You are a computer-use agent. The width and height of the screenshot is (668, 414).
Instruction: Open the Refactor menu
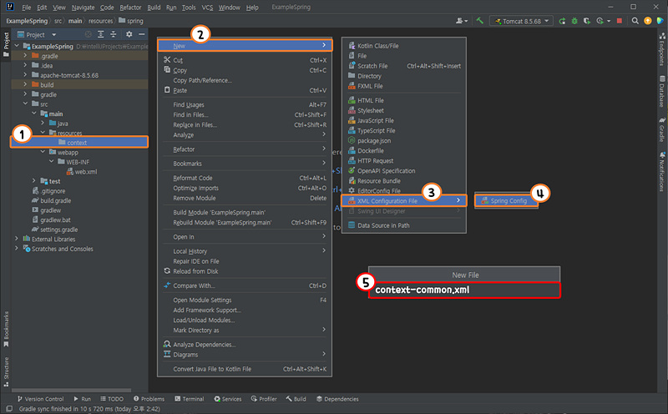(130, 8)
